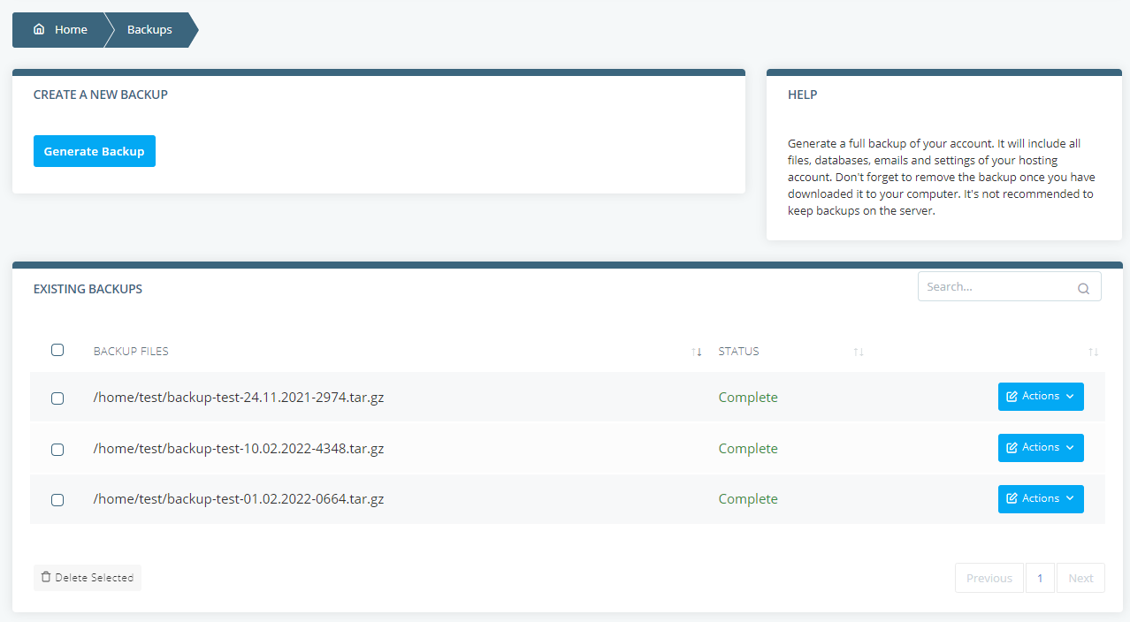This screenshot has width=1130, height=622.
Task: Click the Delete Selected button
Action: tap(87, 577)
